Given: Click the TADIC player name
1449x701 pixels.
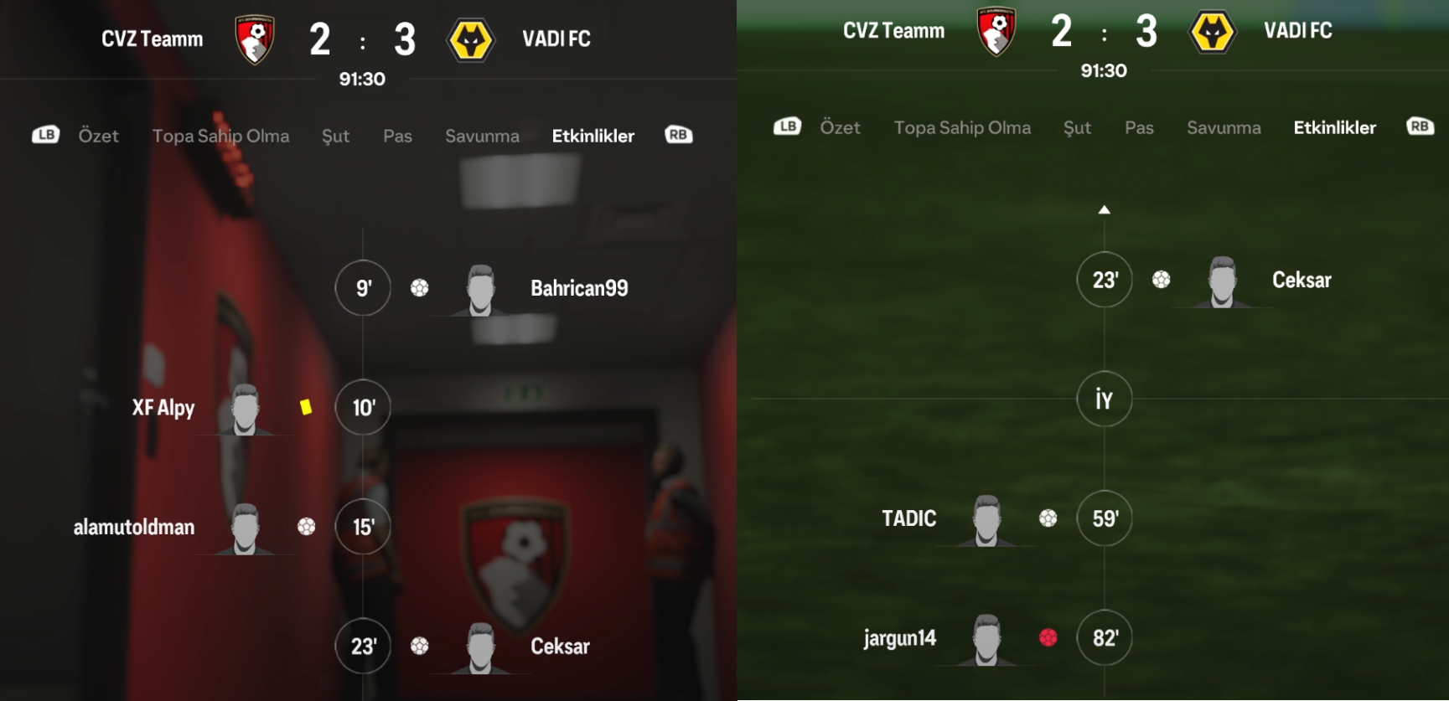Looking at the screenshot, I should [909, 518].
